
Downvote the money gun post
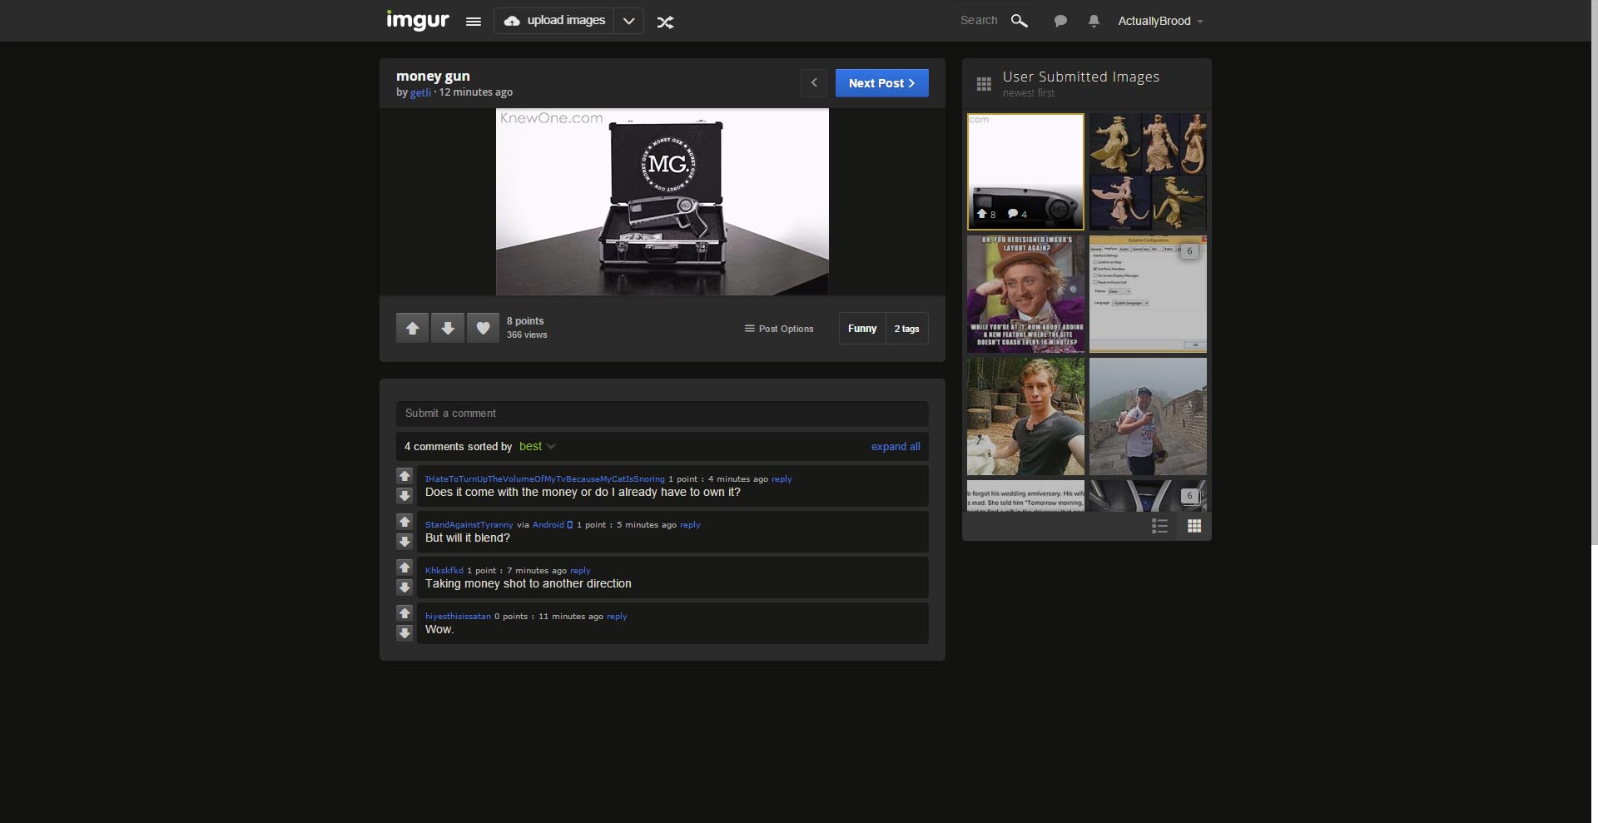448,328
